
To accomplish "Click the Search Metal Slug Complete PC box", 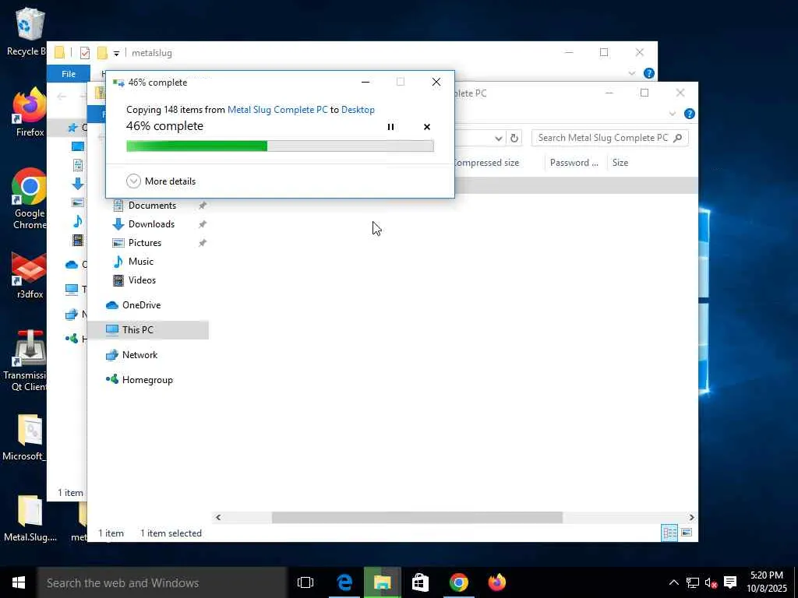I will 609,138.
